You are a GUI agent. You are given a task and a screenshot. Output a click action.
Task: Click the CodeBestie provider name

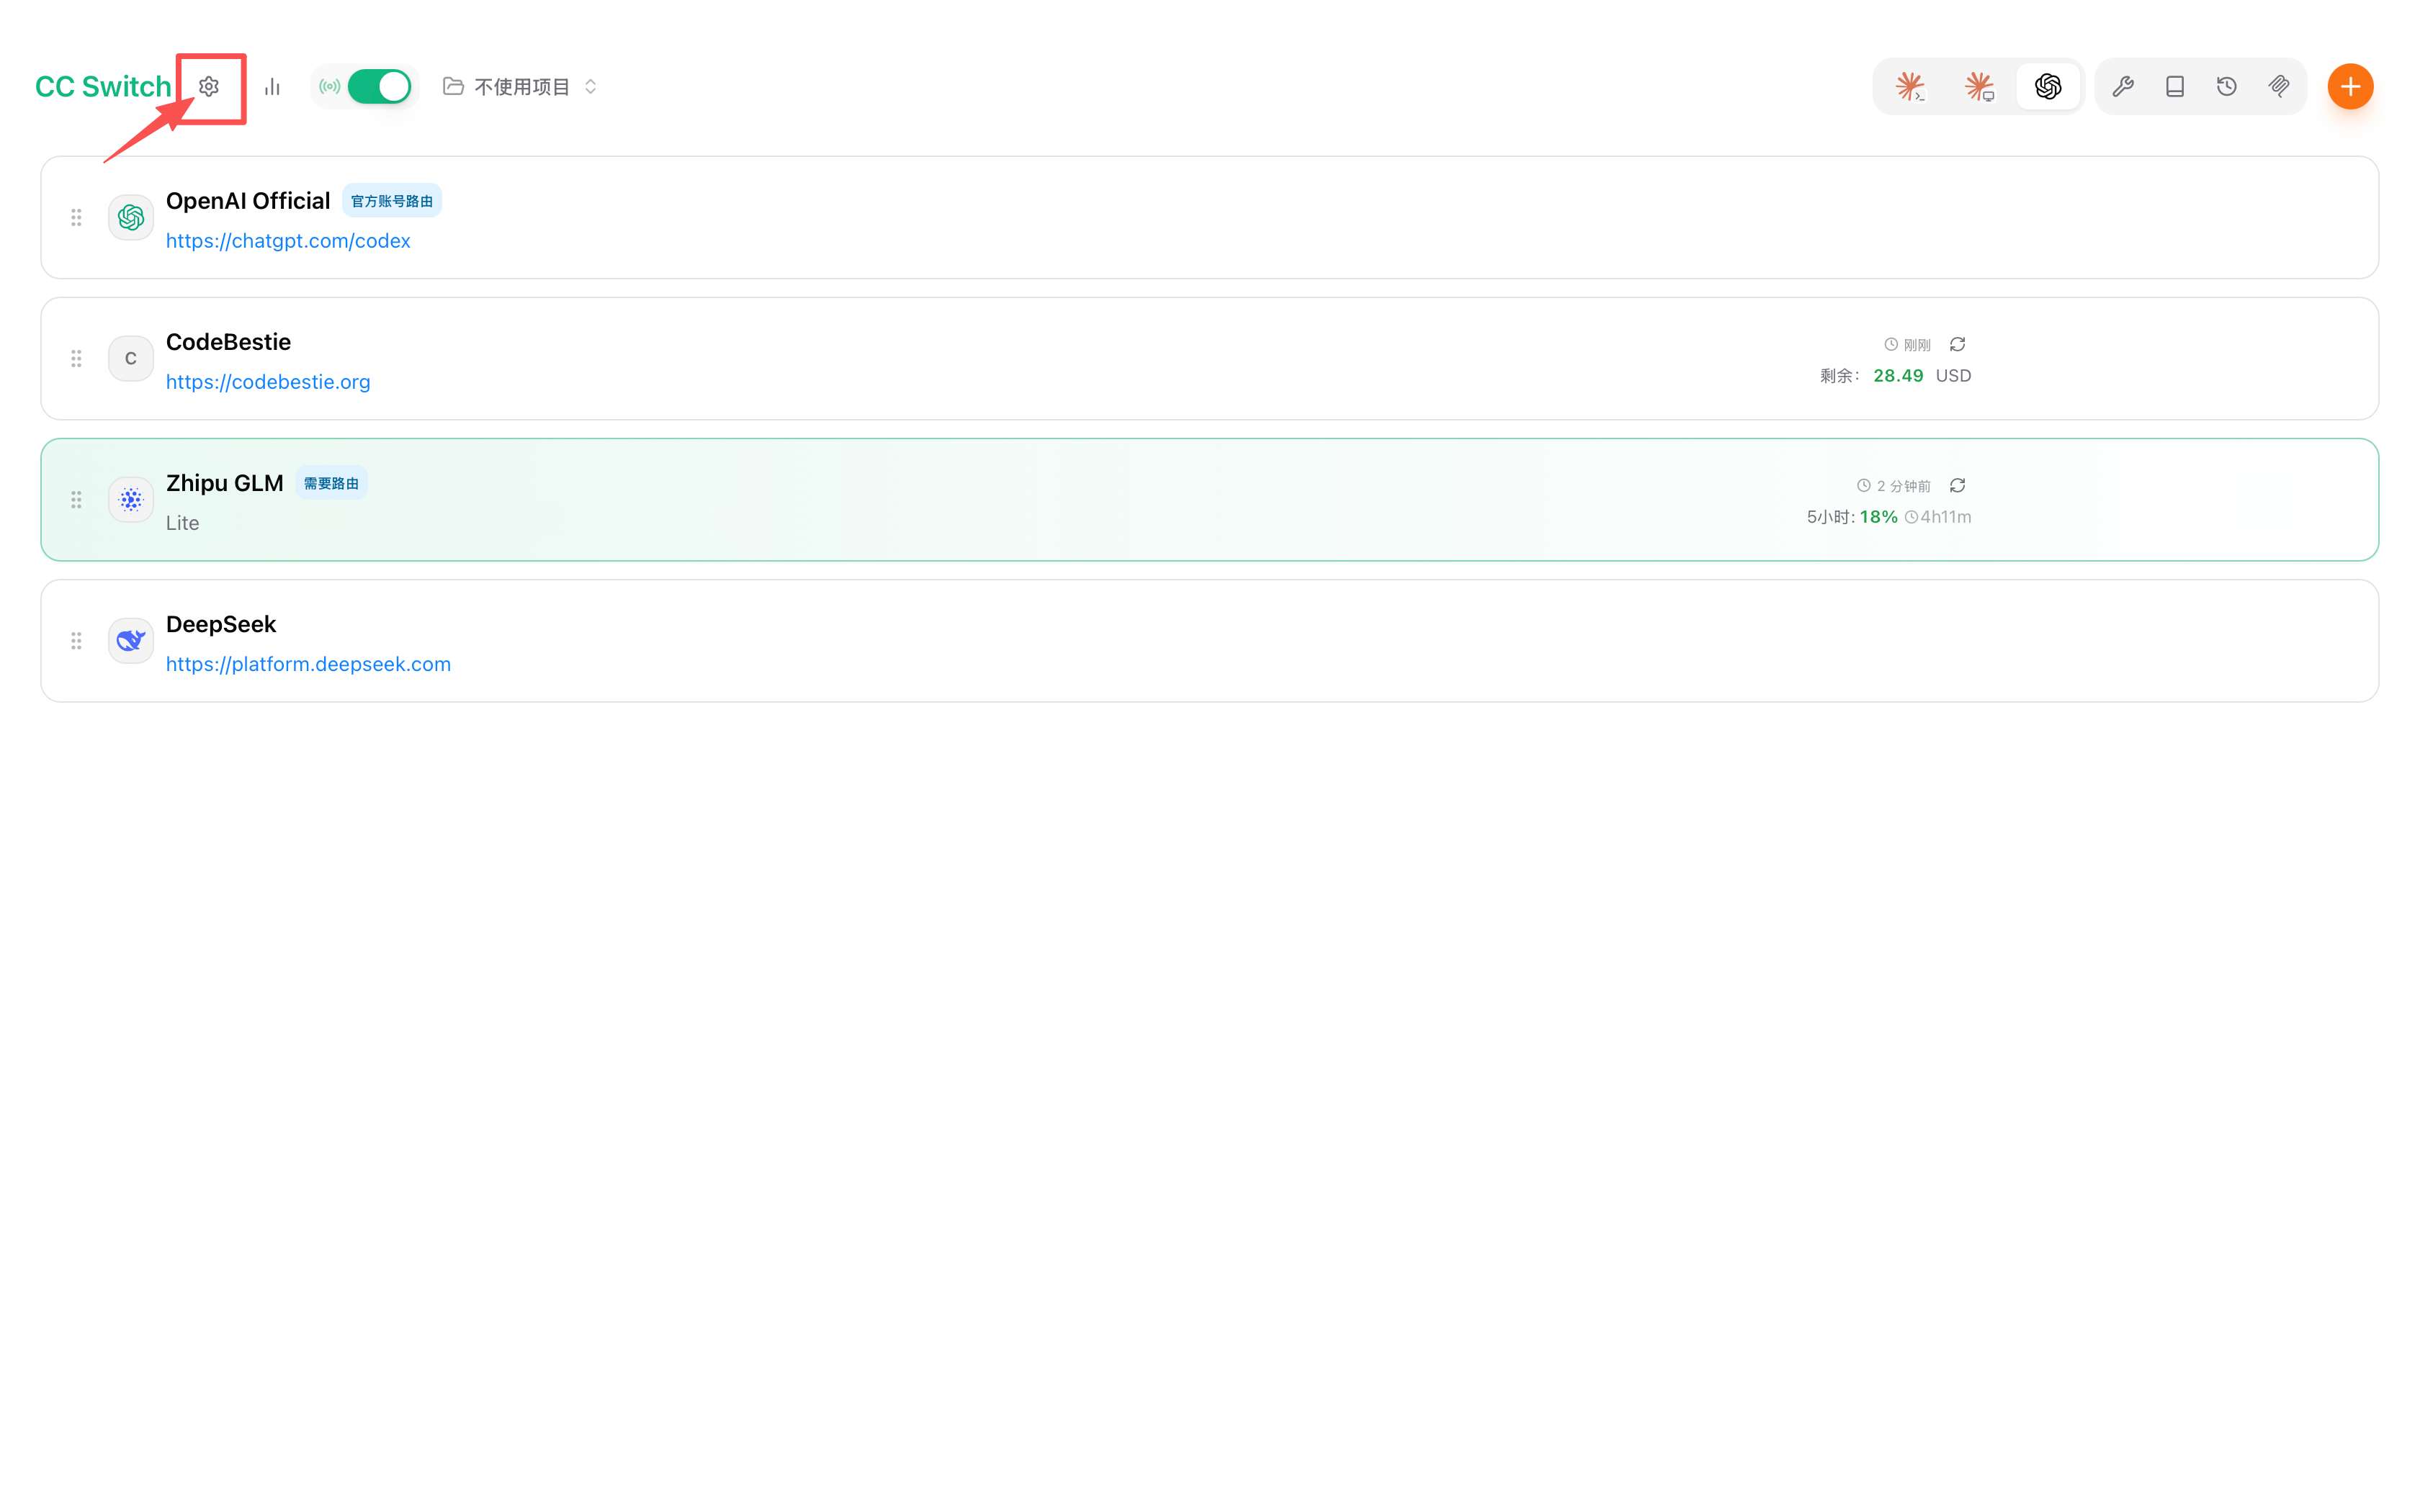tap(228, 342)
